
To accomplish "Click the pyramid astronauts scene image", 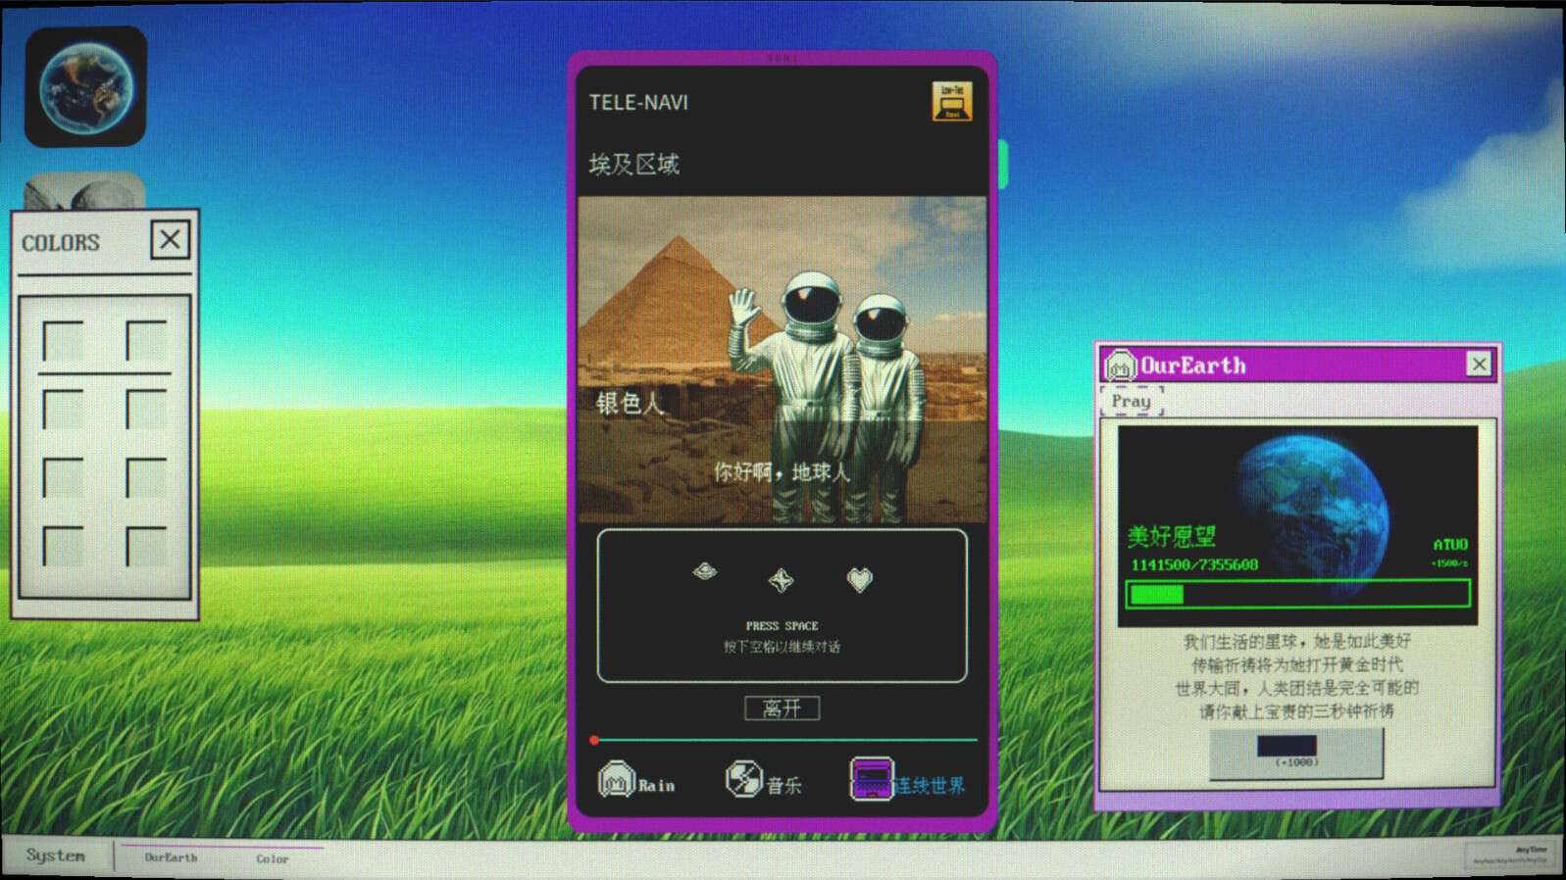I will click(x=782, y=359).
